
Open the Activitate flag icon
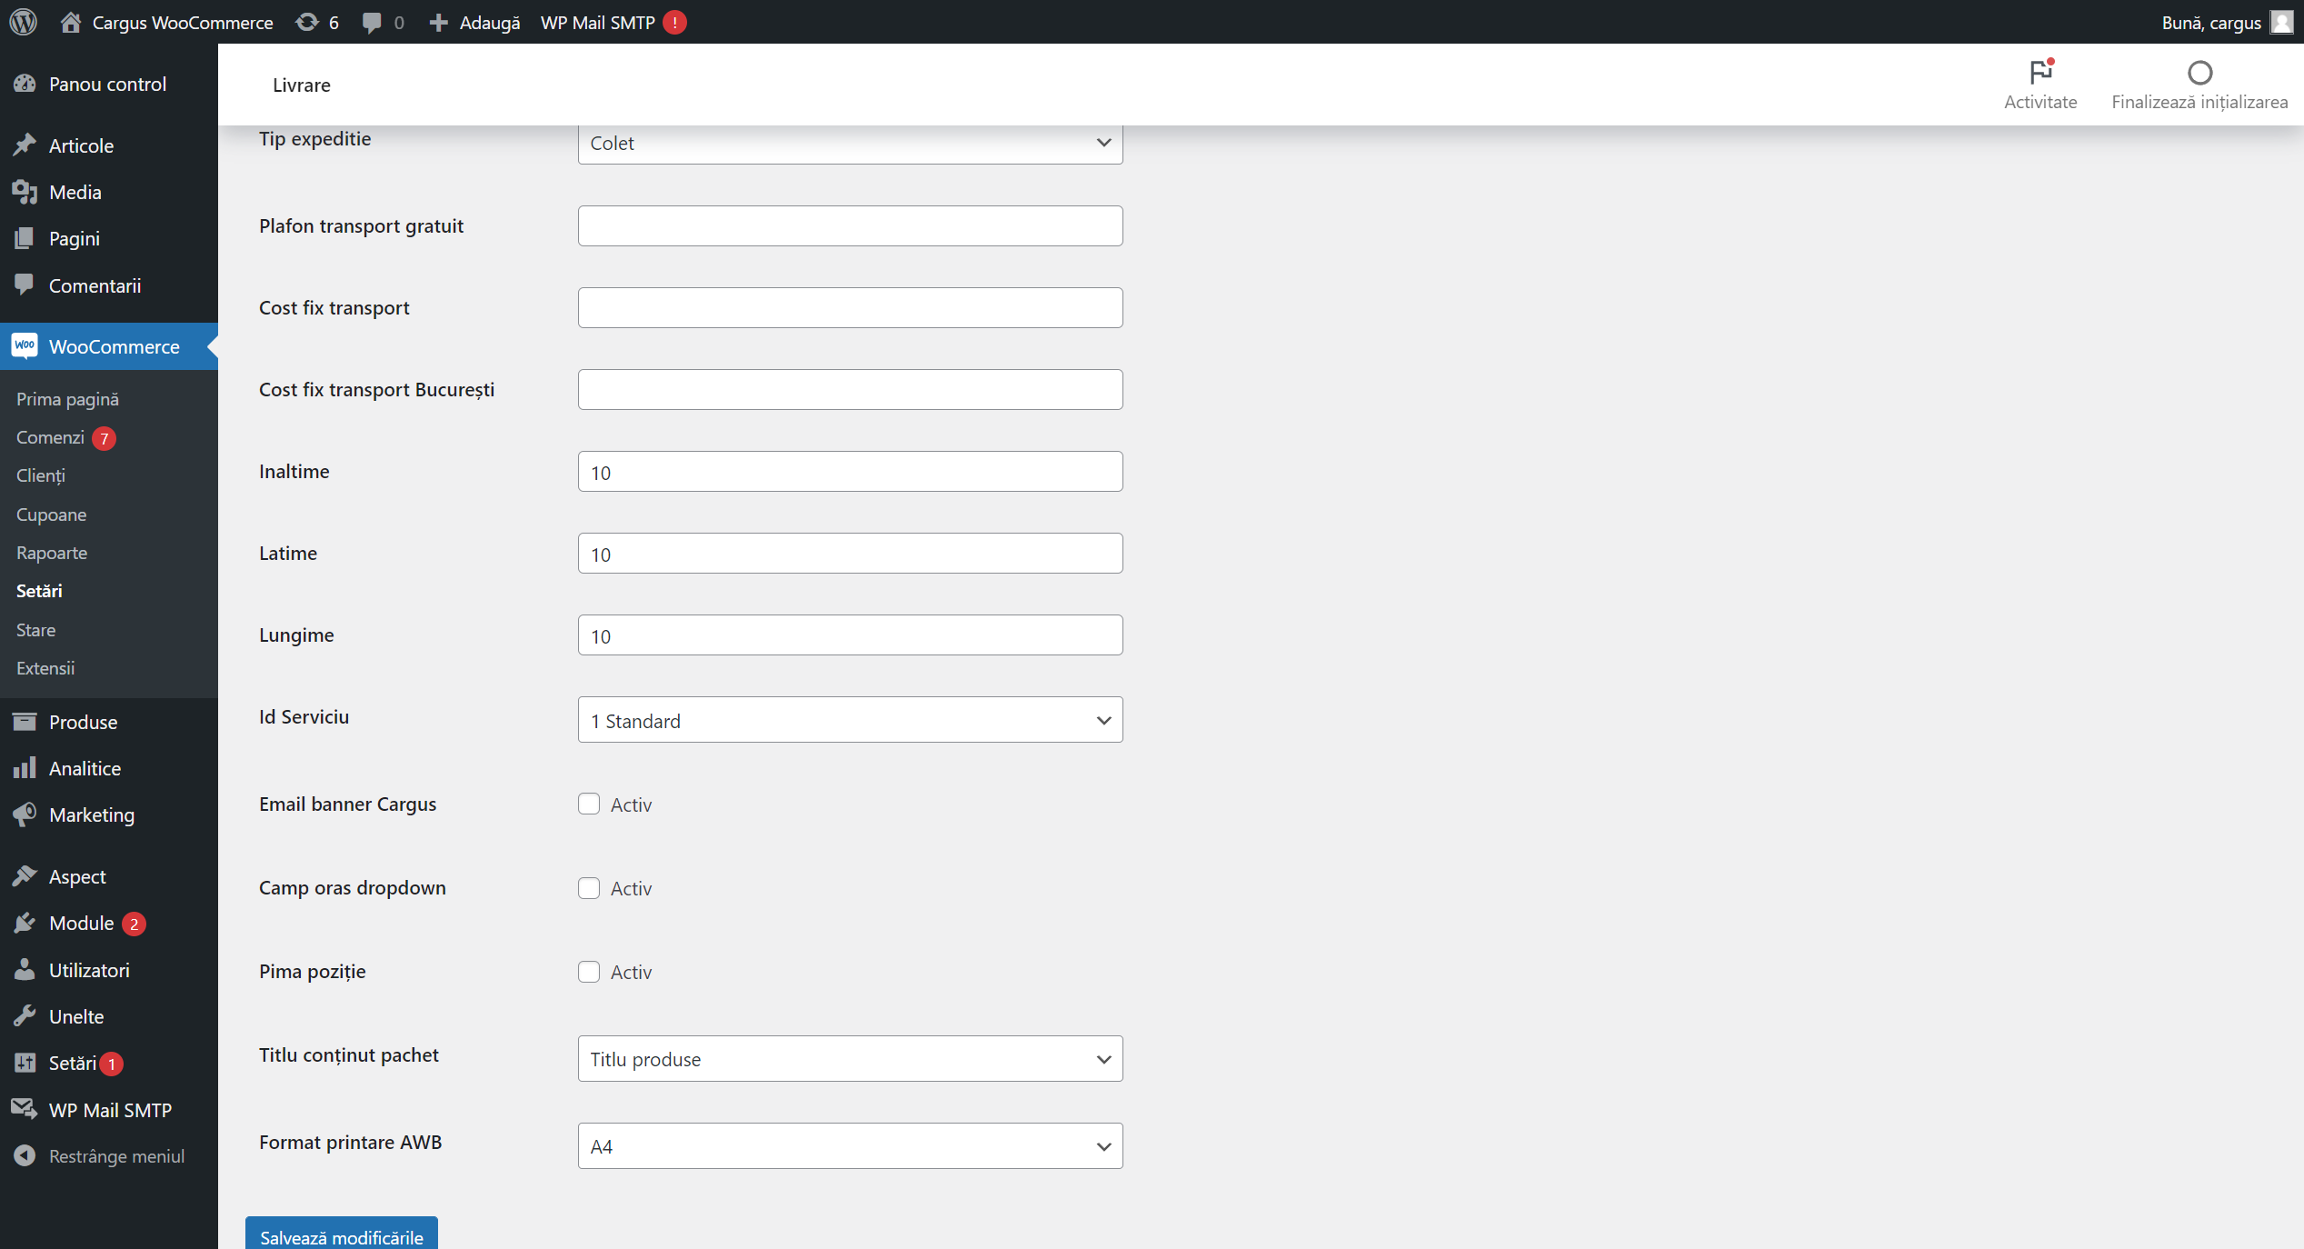[2041, 71]
